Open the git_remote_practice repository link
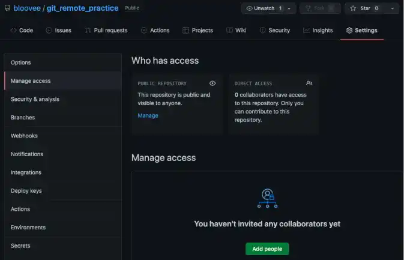 click(82, 8)
